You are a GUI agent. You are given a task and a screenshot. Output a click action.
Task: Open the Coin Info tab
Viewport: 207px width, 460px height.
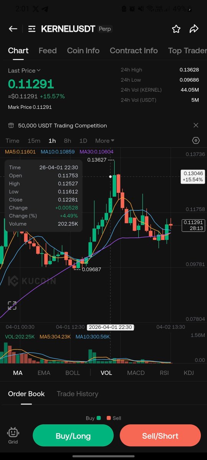point(83,51)
